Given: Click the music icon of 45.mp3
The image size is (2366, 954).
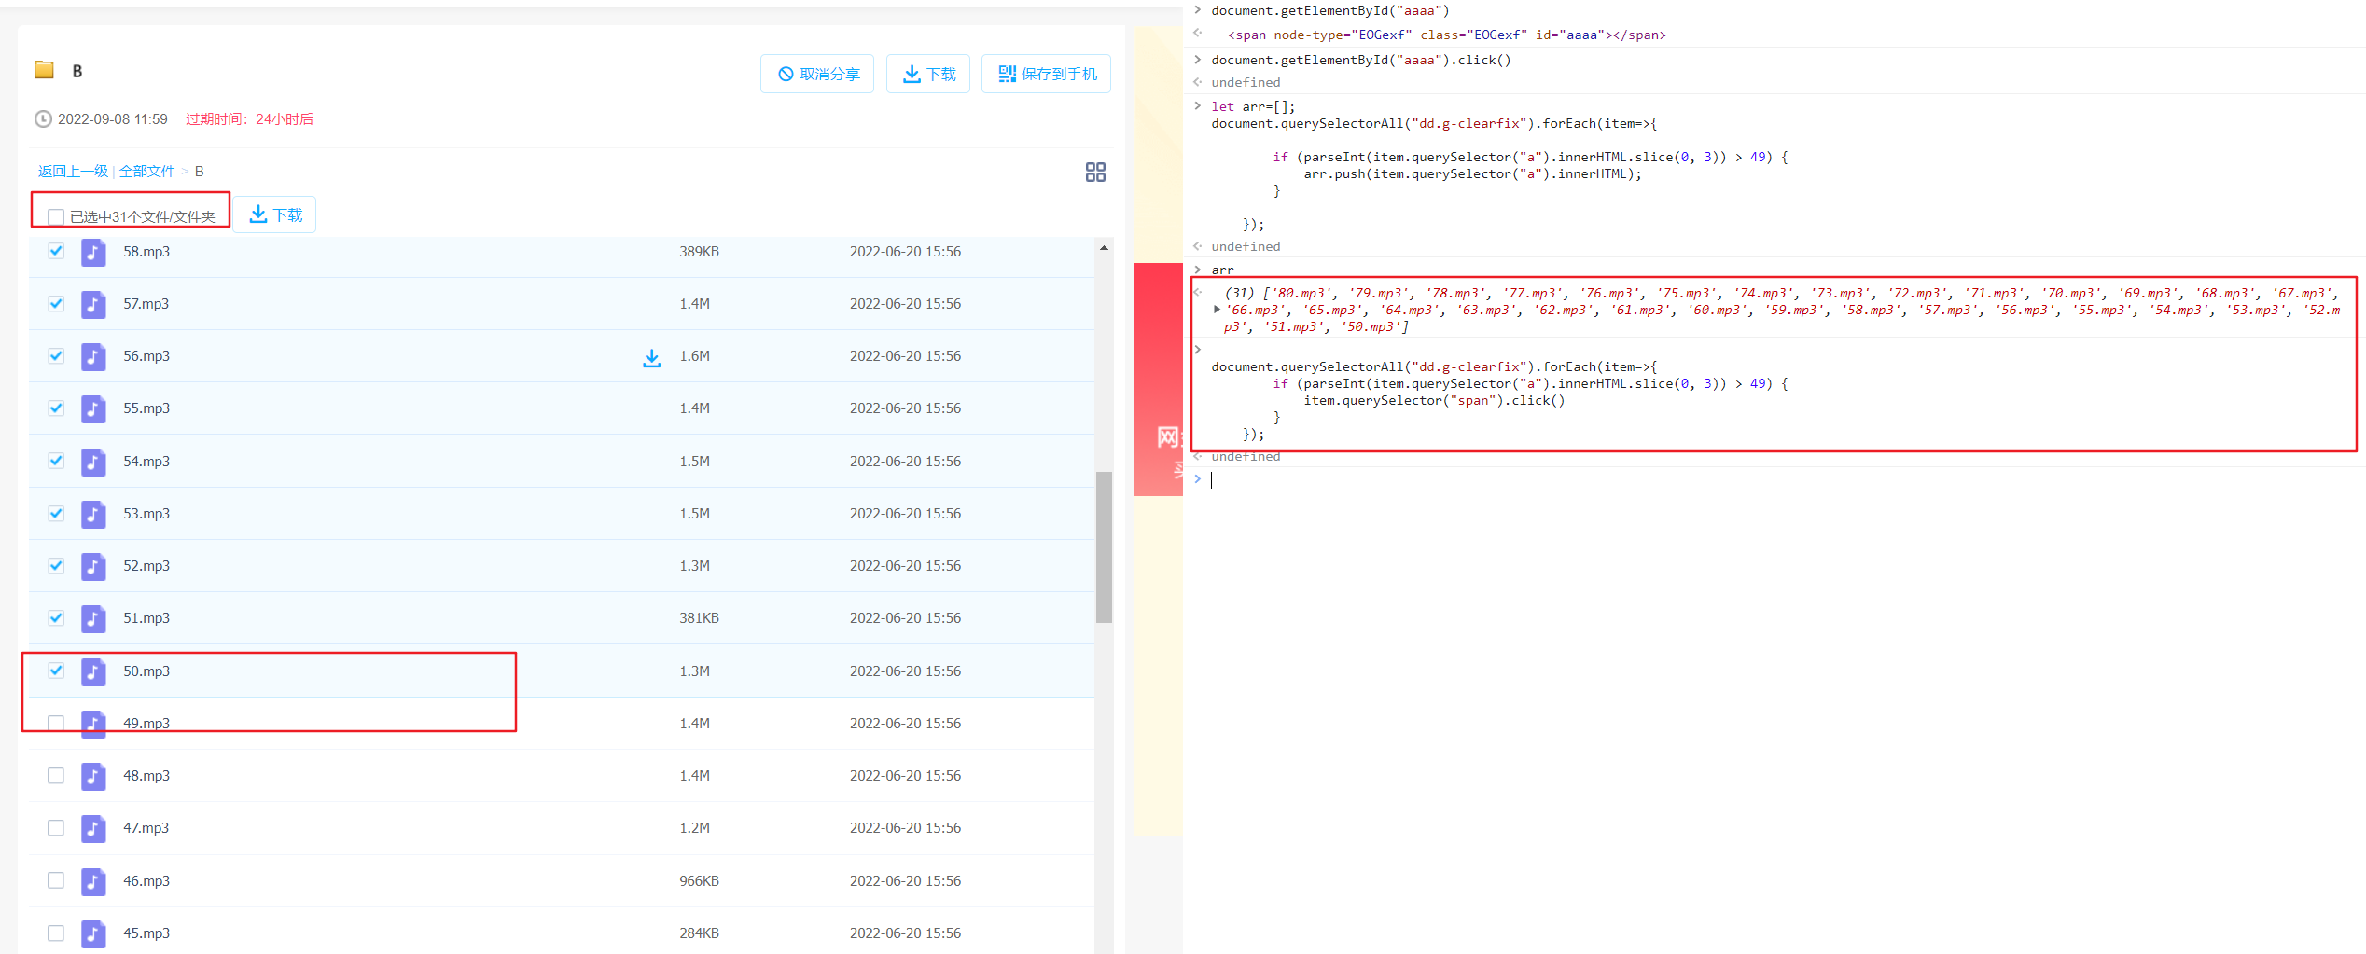Looking at the screenshot, I should [93, 933].
